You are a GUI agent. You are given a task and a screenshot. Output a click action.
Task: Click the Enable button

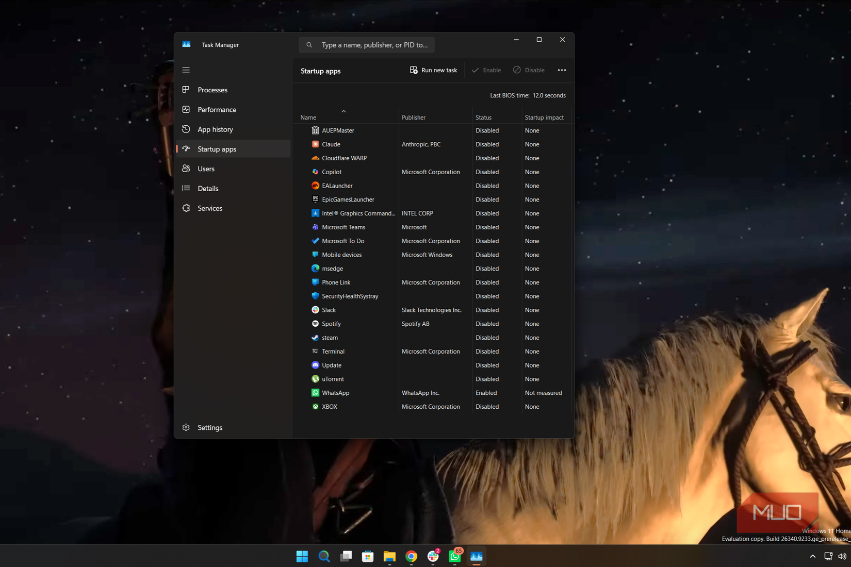pos(486,70)
